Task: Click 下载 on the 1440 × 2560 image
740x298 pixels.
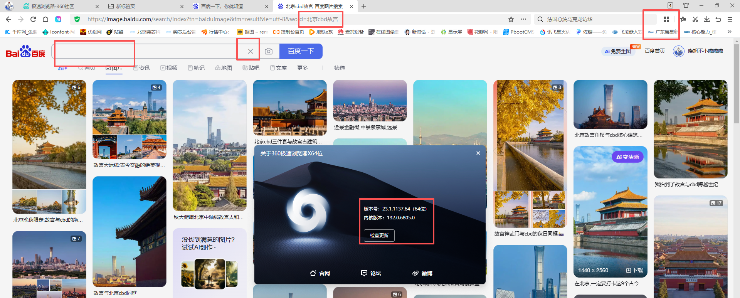Action: (634, 270)
